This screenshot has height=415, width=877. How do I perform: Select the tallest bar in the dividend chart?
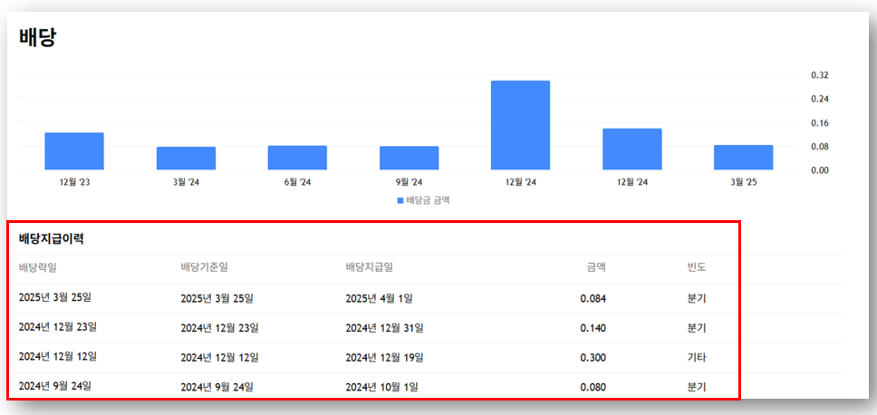tap(520, 125)
